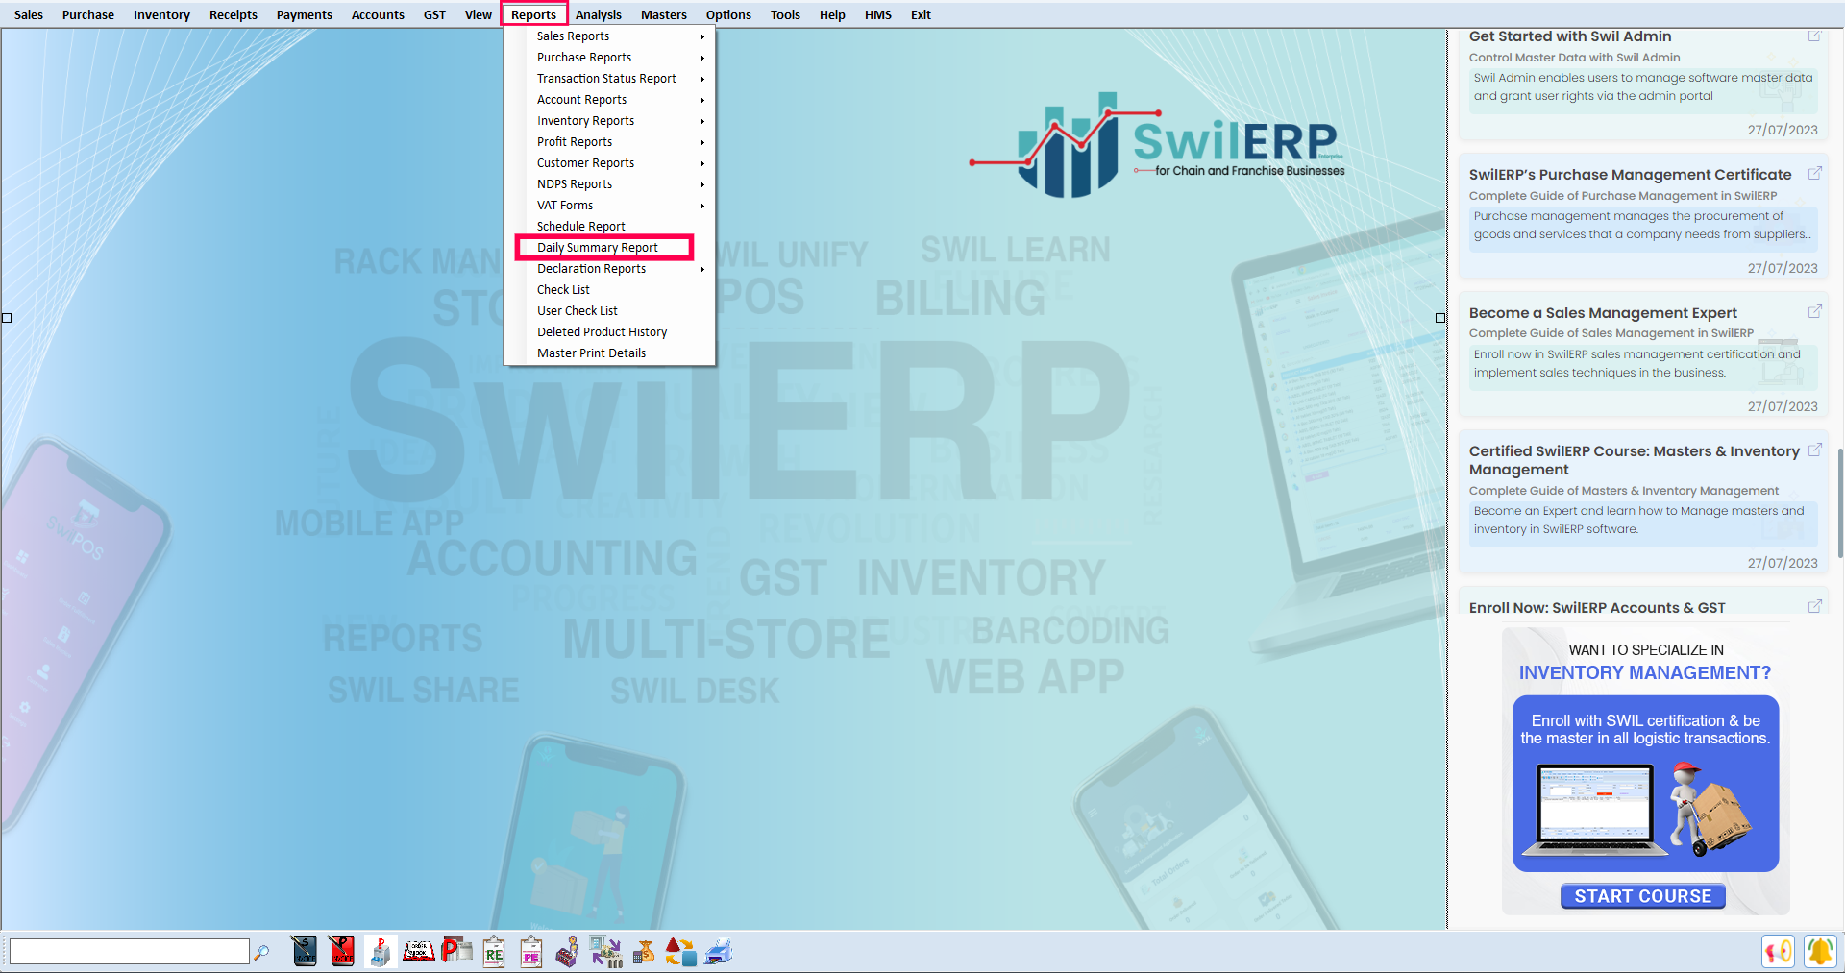1845x973 pixels.
Task: Click the START COURSE button
Action: pos(1643,896)
